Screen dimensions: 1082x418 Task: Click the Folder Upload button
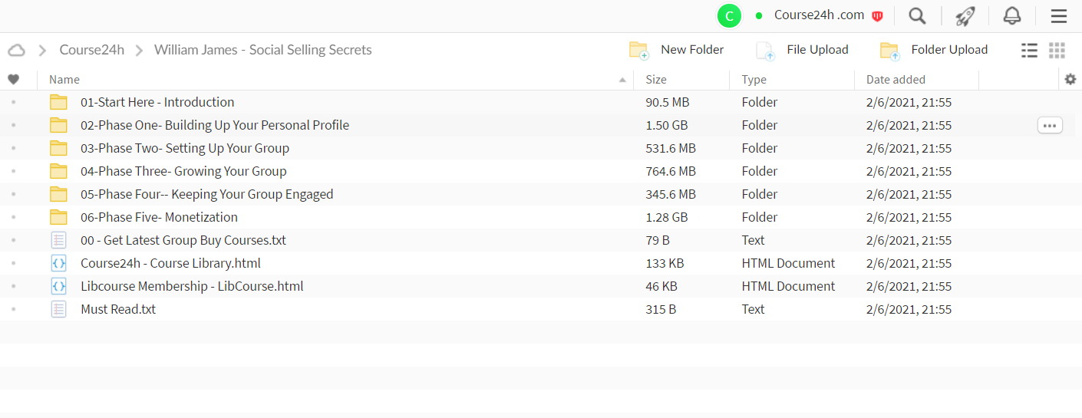[x=934, y=50]
